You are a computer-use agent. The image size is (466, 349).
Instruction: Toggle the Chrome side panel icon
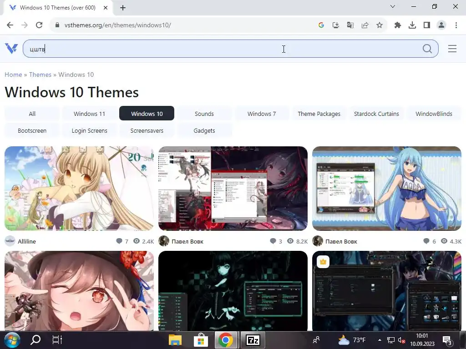[x=426, y=25]
